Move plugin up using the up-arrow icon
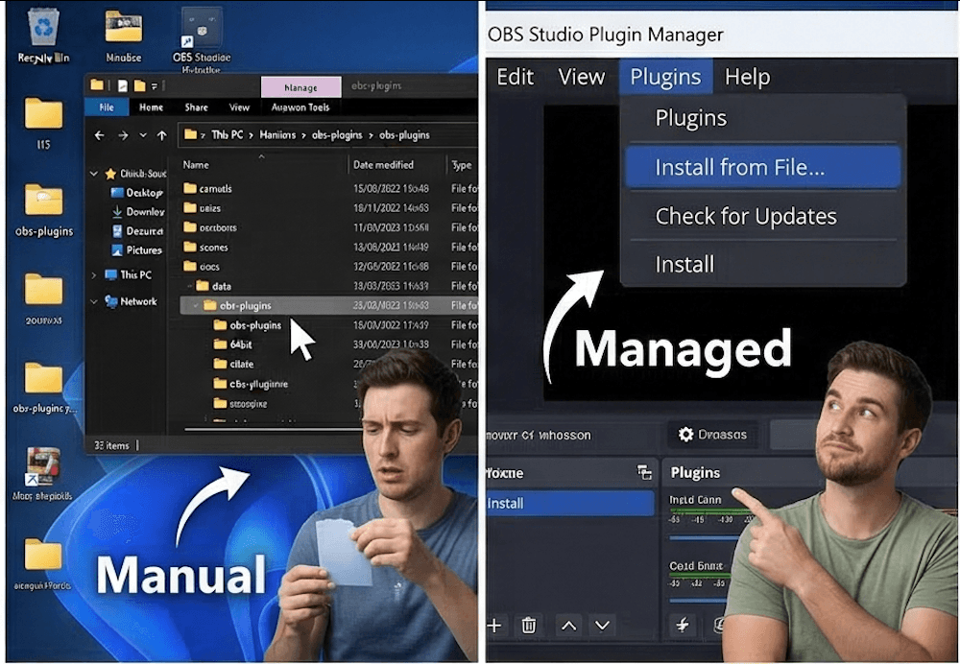960x664 pixels. [x=566, y=625]
